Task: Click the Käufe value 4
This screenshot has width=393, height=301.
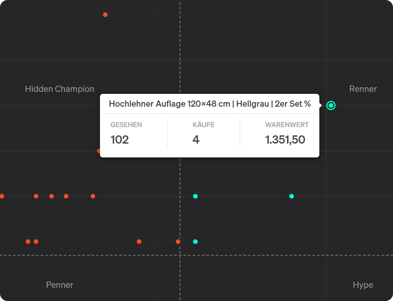Action: [196, 140]
